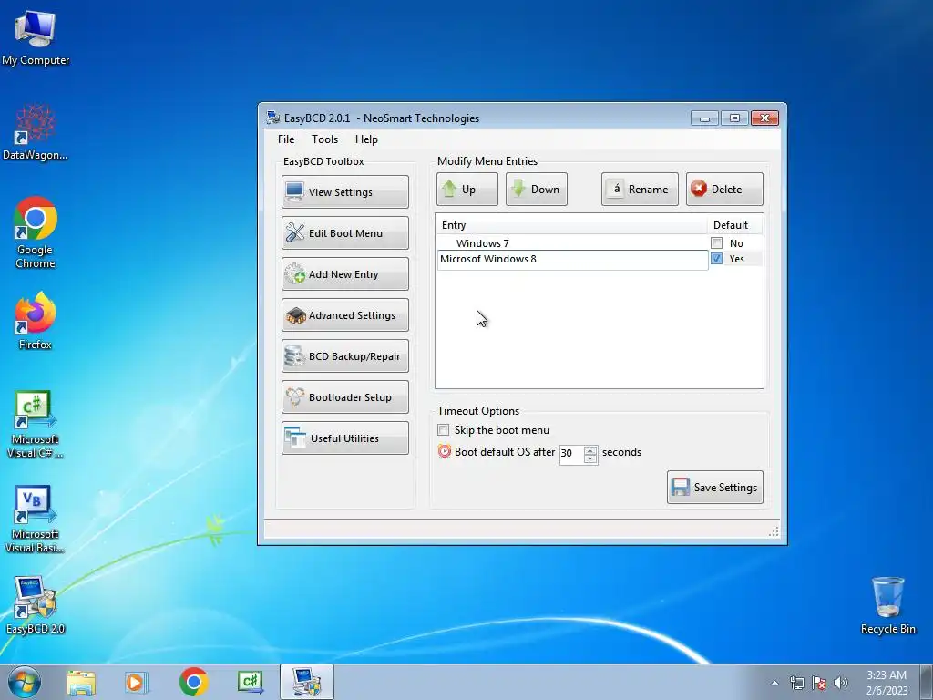This screenshot has height=700, width=933.
Task: Click Save Settings button
Action: coord(714,487)
